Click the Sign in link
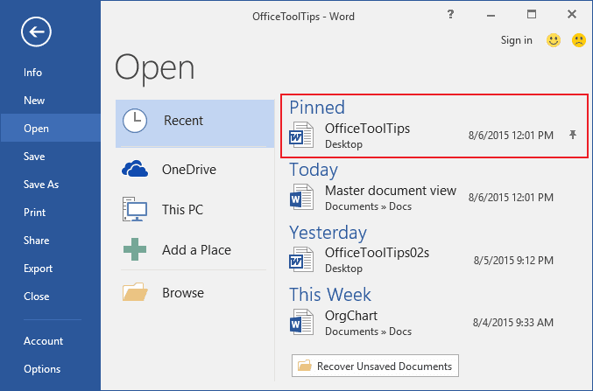The image size is (593, 391). pyautogui.click(x=516, y=40)
